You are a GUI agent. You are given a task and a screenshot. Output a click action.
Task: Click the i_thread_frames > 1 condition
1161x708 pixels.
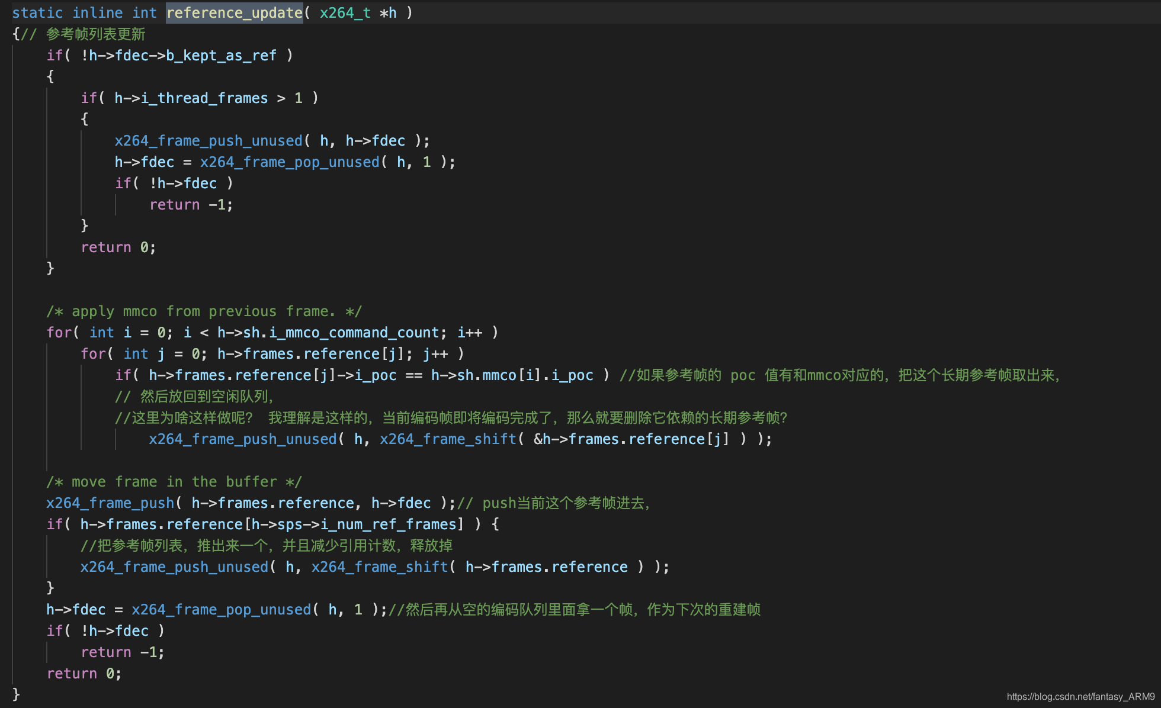pyautogui.click(x=200, y=98)
